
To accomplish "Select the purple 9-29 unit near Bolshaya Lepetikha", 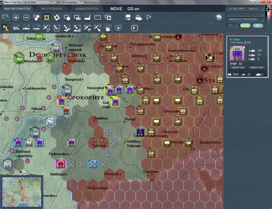I will point(18,143).
